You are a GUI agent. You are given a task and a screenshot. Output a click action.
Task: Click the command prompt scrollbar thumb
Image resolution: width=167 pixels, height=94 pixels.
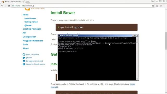click(x=137, y=41)
